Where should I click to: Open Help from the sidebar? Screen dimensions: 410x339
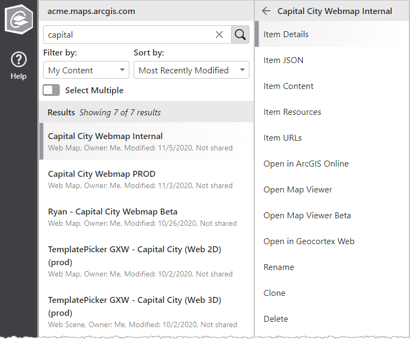18,66
